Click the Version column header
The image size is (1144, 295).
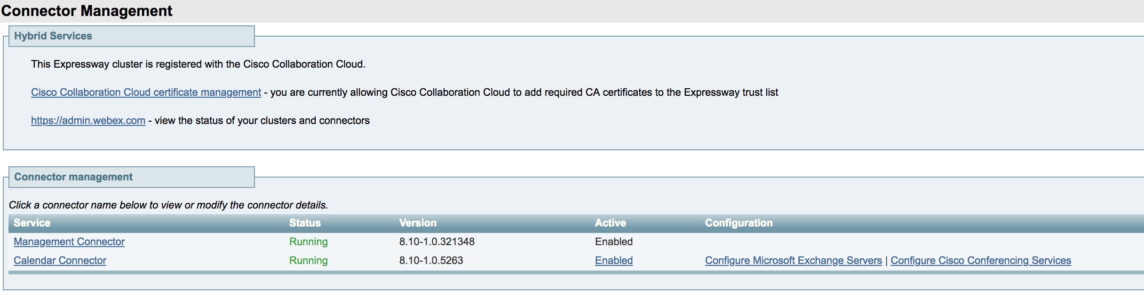pos(418,223)
